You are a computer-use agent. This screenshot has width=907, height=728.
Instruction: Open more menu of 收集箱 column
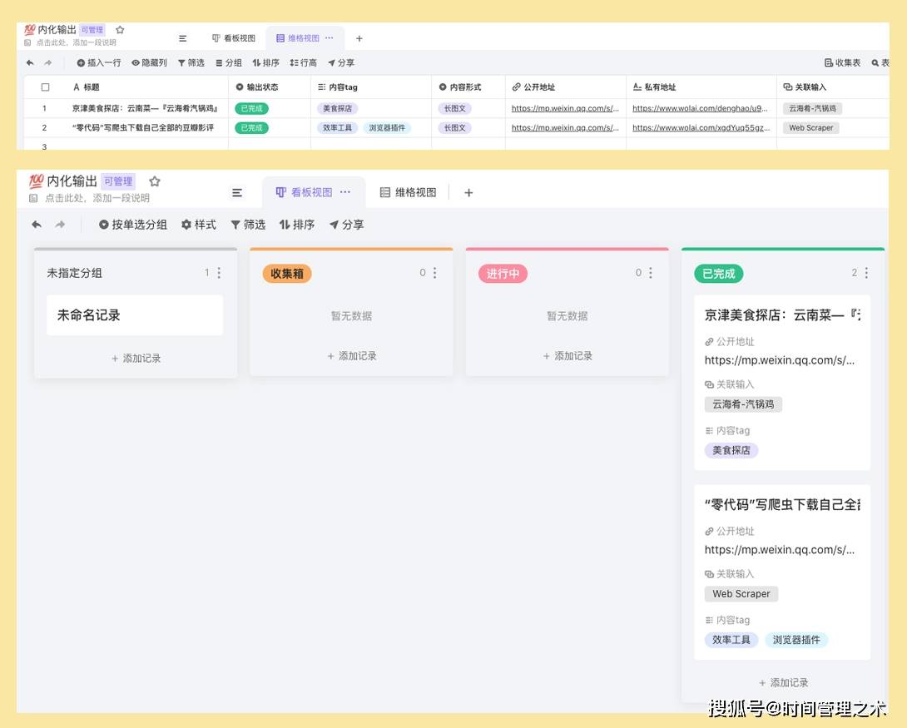(434, 273)
